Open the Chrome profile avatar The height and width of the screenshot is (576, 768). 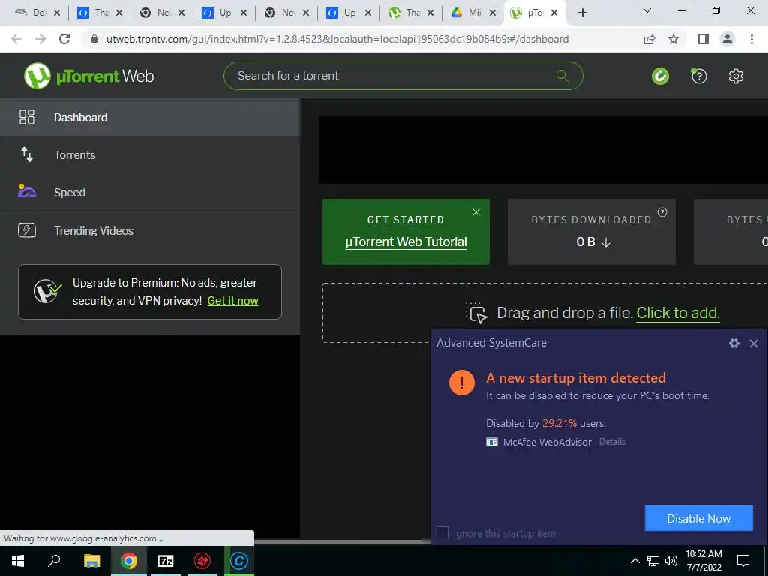[727, 39]
